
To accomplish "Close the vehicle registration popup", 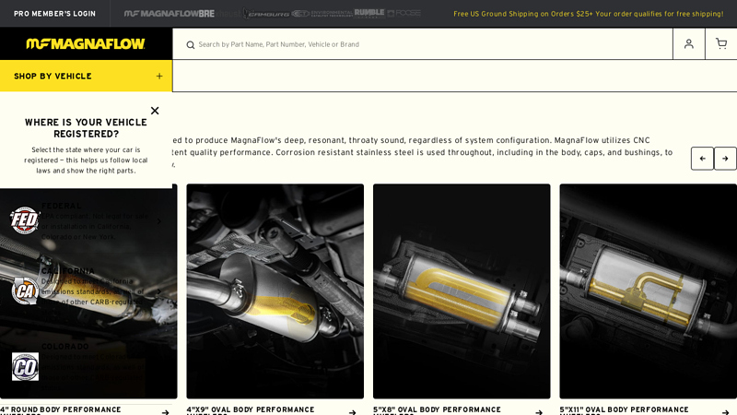I will click(x=155, y=111).
